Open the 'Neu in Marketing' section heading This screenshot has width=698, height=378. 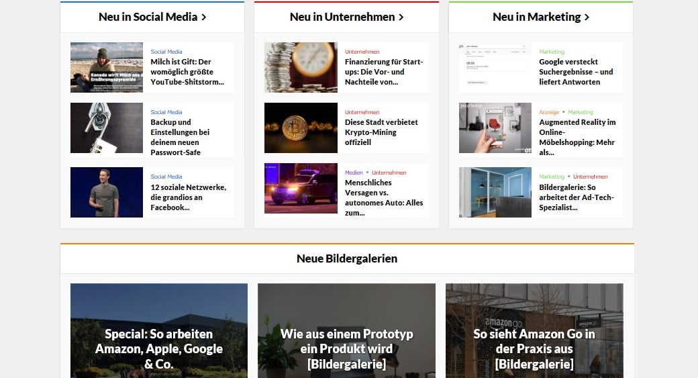540,17
